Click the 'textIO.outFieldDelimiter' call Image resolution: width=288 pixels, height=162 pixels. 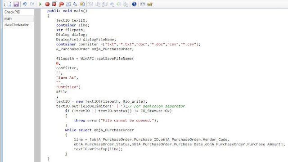click(x=91, y=106)
